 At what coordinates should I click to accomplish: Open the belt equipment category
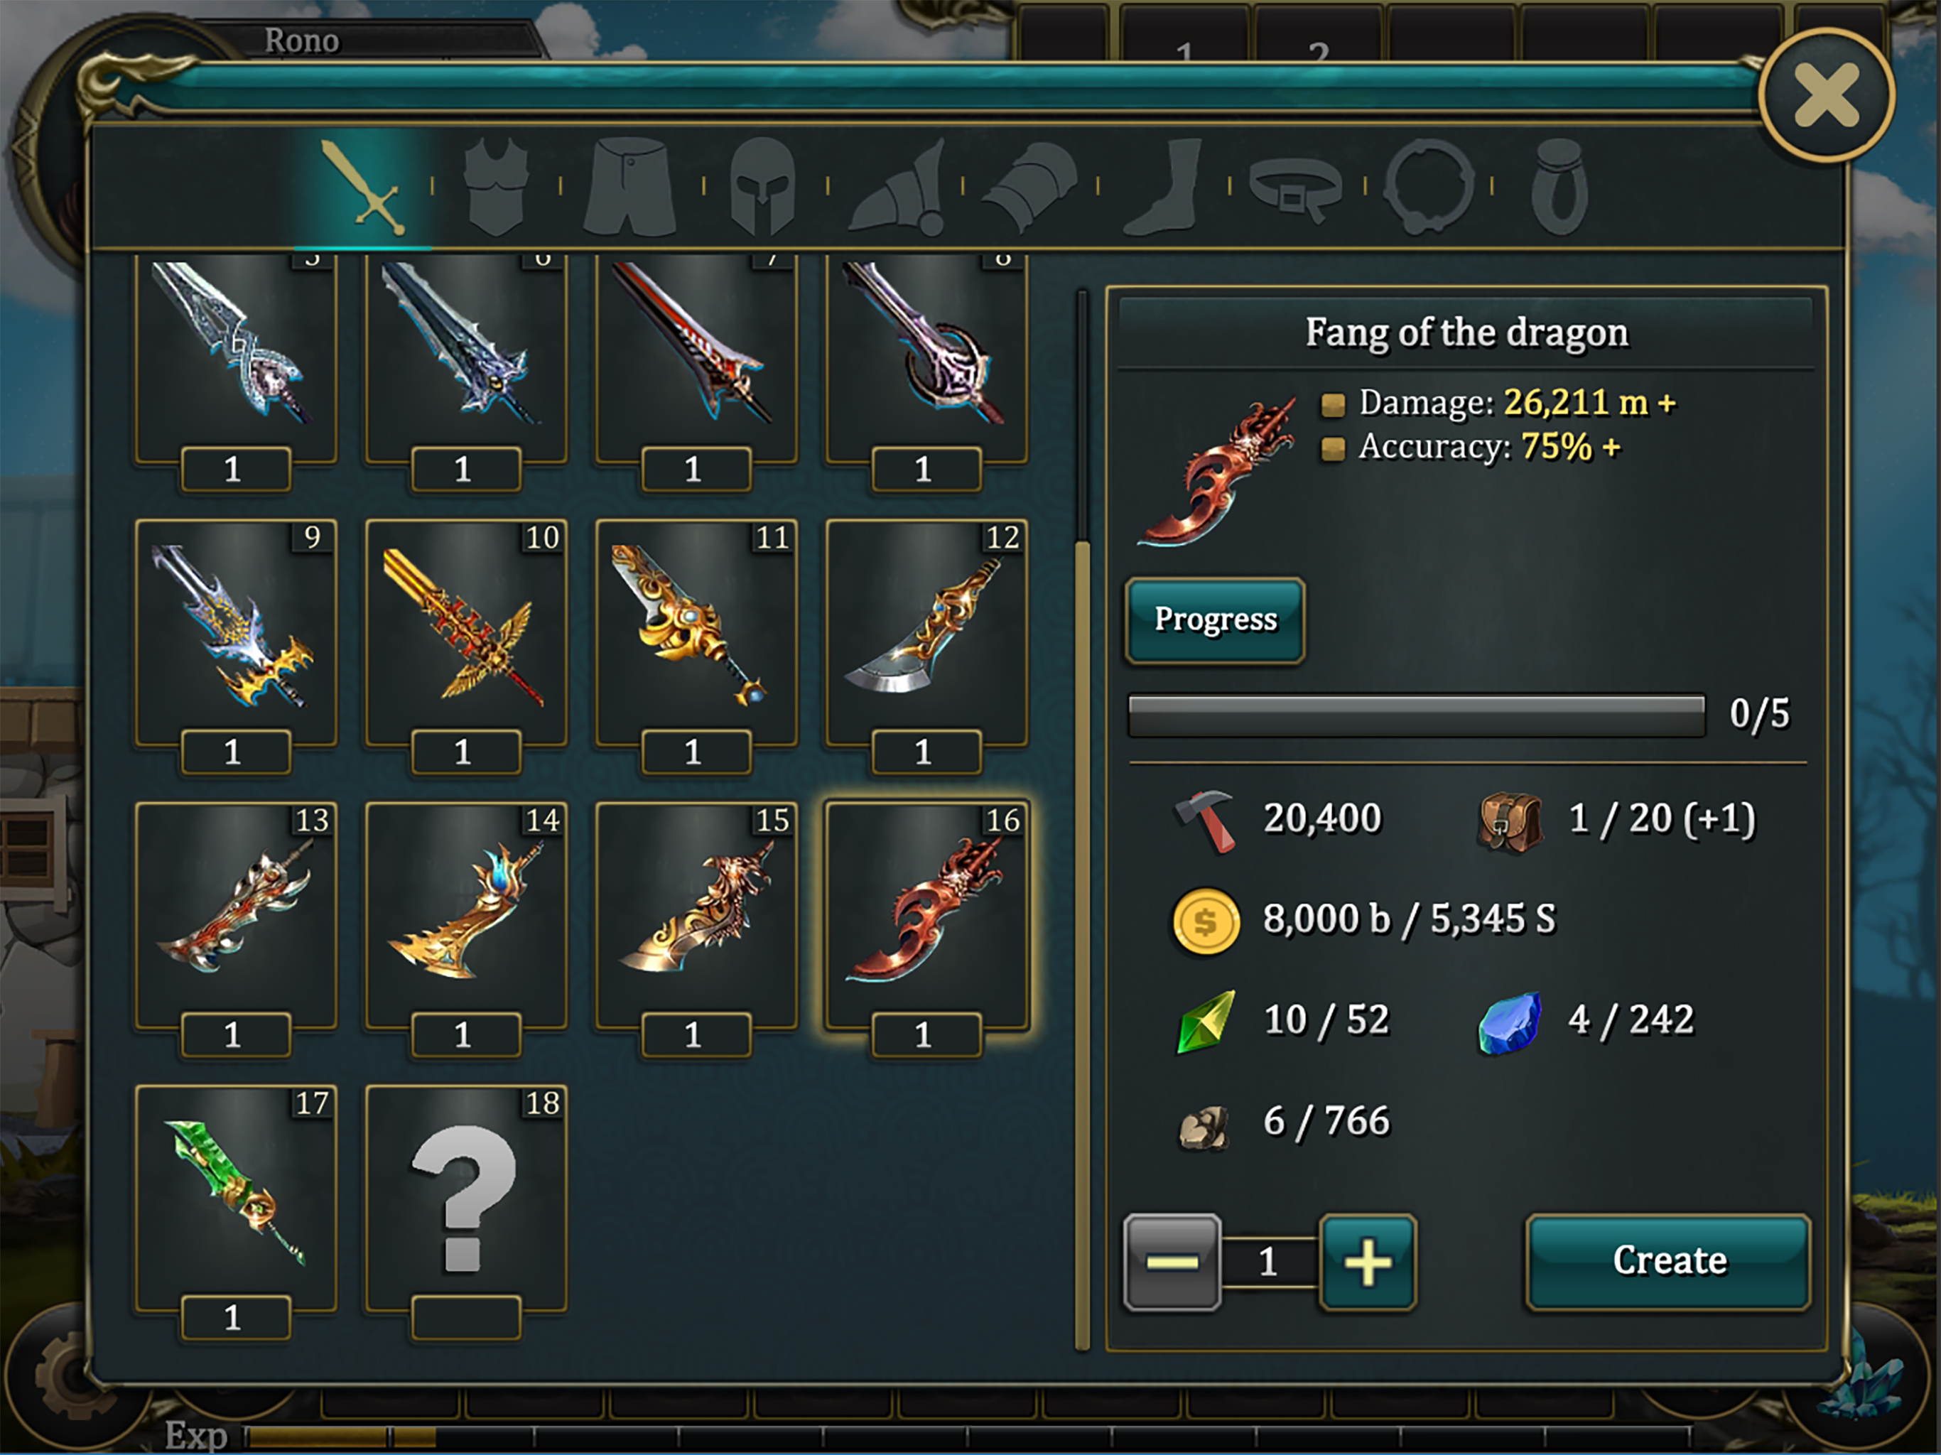pos(1296,188)
